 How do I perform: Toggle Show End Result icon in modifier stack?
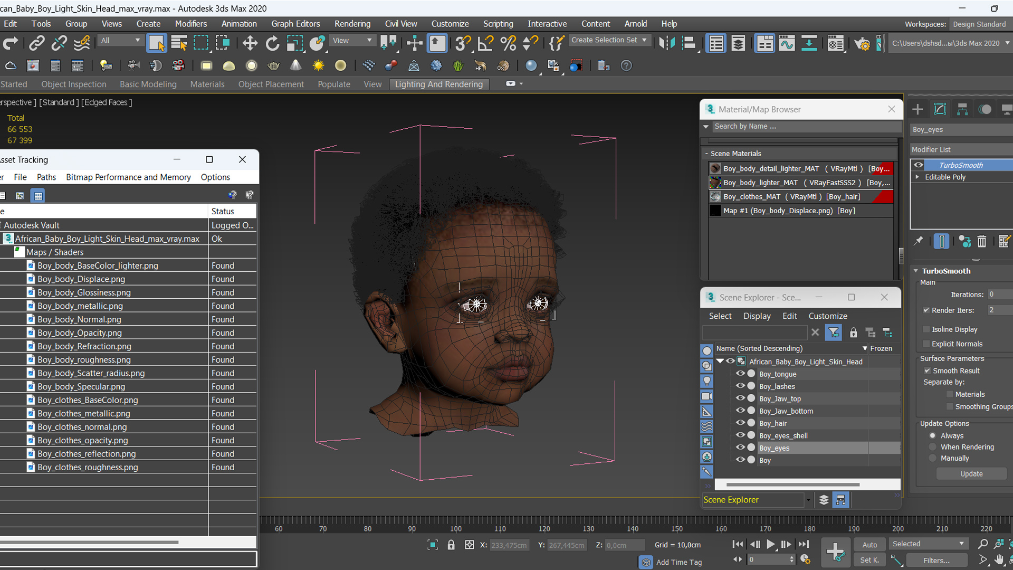point(941,241)
